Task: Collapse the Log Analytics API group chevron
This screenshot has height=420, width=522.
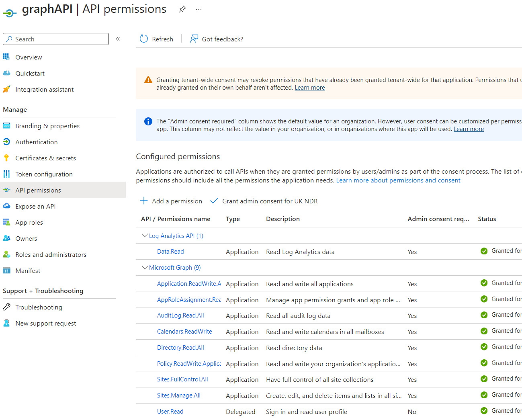Action: coord(145,236)
